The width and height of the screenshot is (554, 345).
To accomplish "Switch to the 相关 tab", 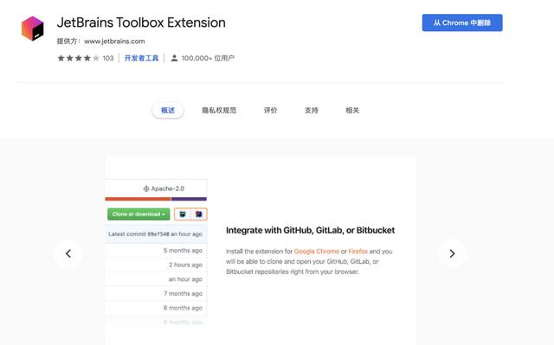I will click(352, 111).
